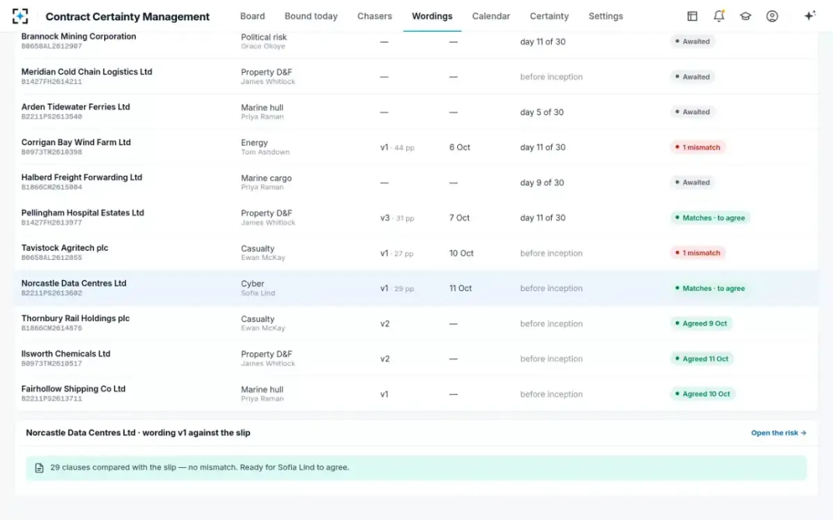
Task: Select Pellingham Hospital Estates Ltd
Action: 83,213
